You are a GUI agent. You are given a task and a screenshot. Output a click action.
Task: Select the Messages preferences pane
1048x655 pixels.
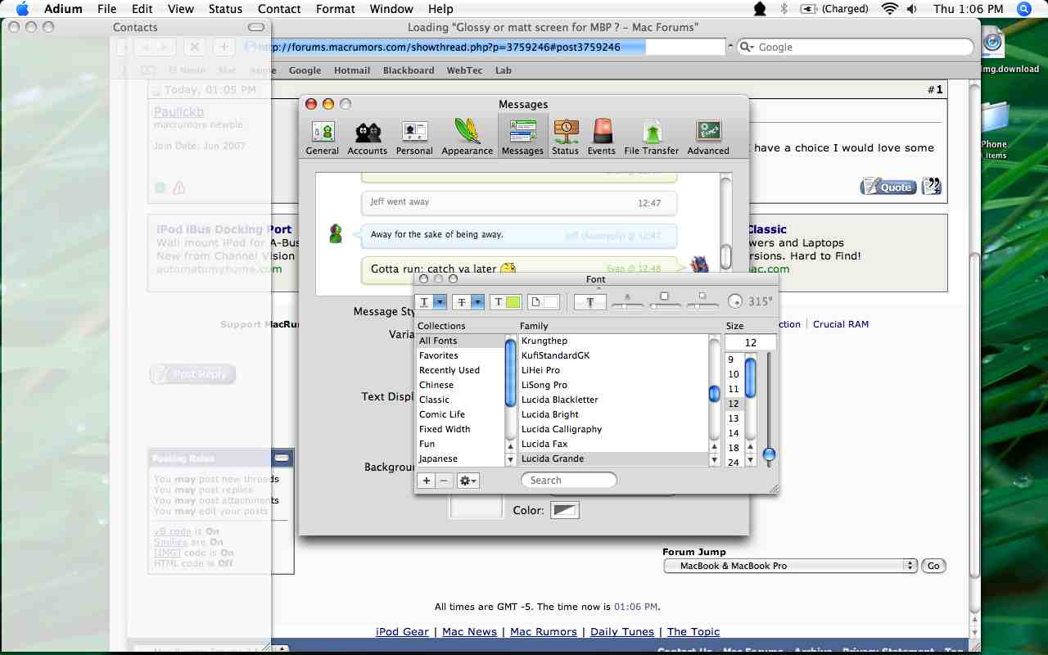click(522, 136)
